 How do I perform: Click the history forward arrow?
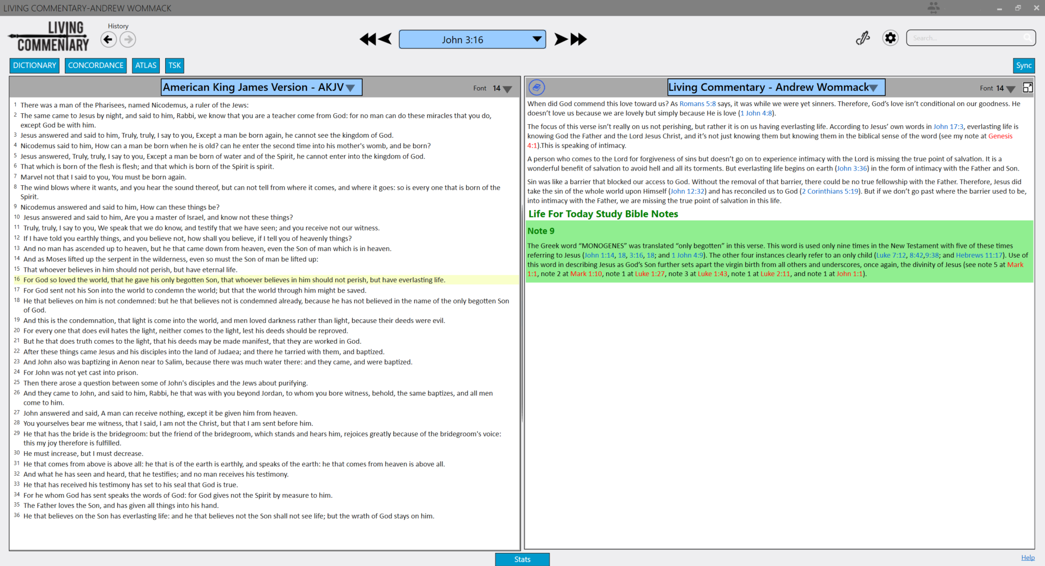(x=128, y=40)
